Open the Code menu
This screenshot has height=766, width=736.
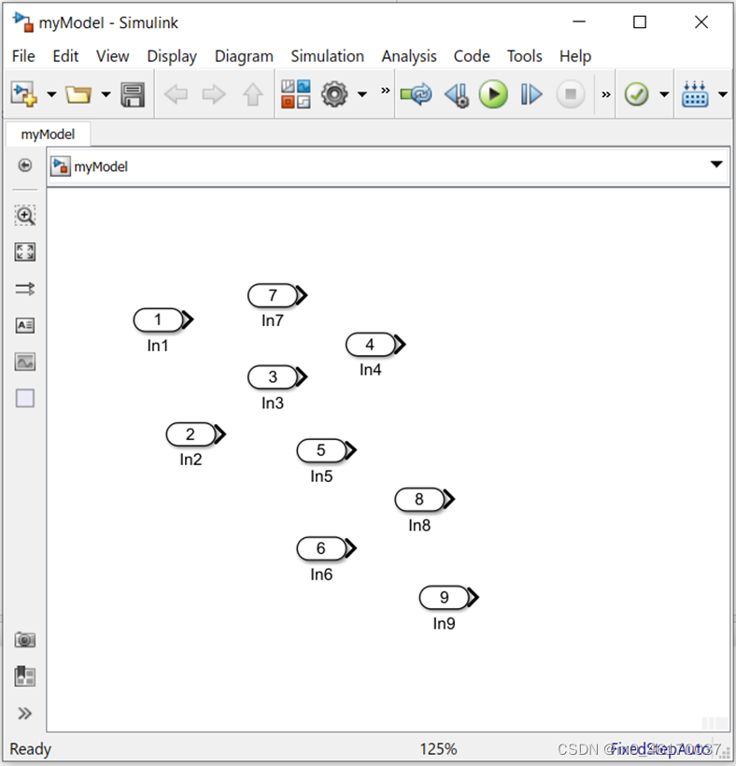(x=472, y=56)
